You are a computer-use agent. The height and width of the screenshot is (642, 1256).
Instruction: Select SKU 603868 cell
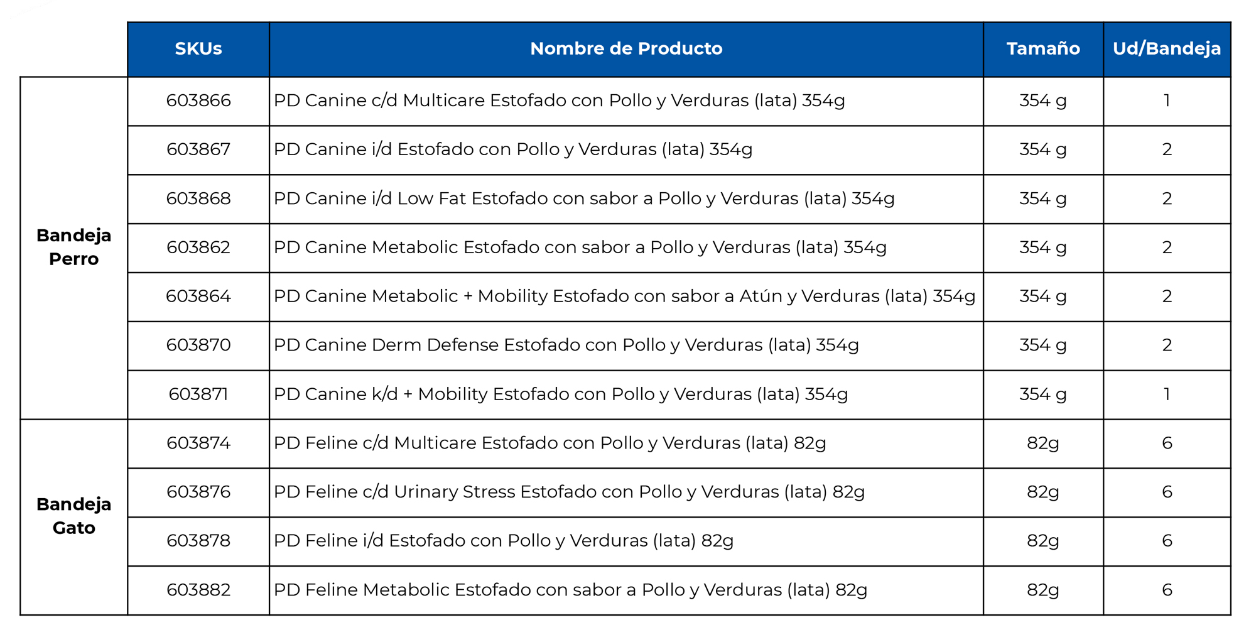click(x=198, y=199)
